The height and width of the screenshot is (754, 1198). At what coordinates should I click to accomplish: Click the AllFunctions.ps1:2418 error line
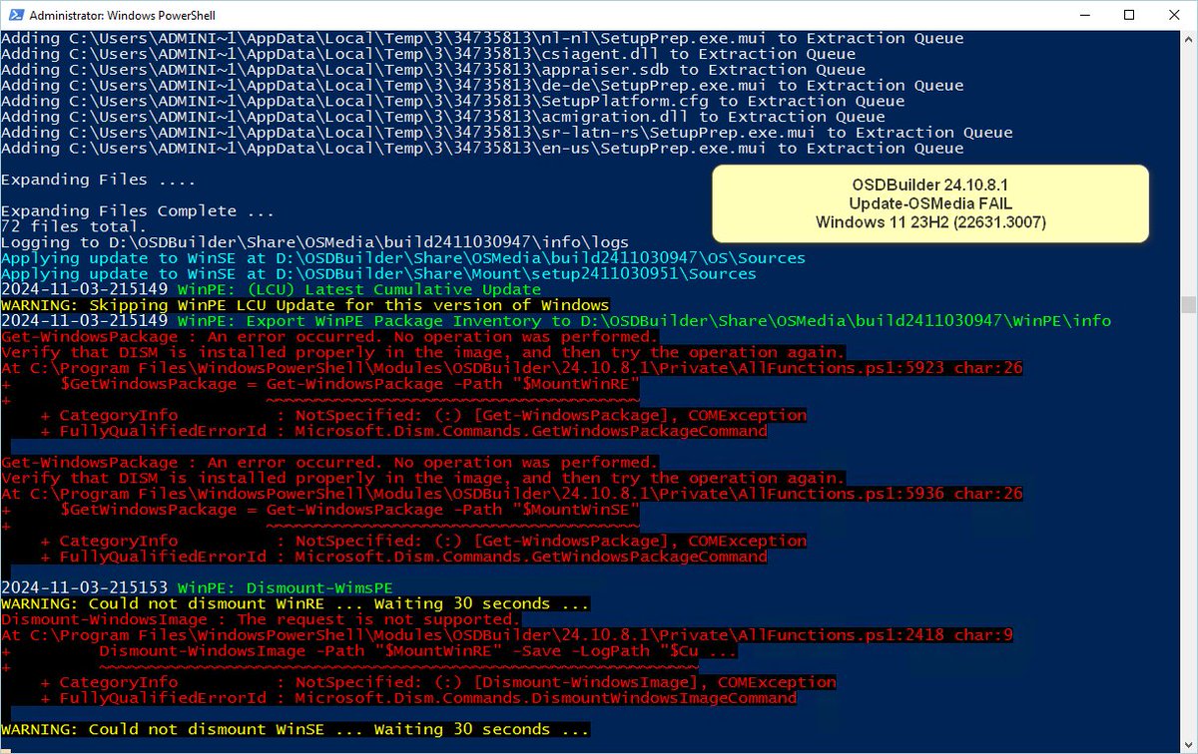[x=506, y=634]
